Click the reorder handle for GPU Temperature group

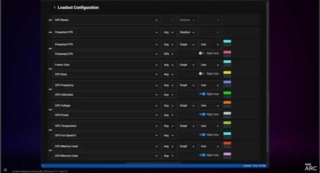point(50,130)
